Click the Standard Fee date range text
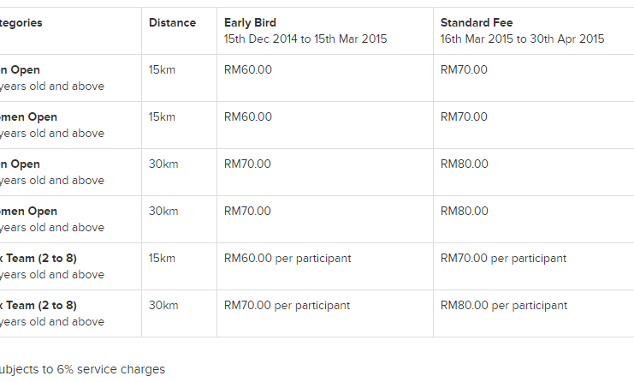Screen dimensions: 634x382 522,39
